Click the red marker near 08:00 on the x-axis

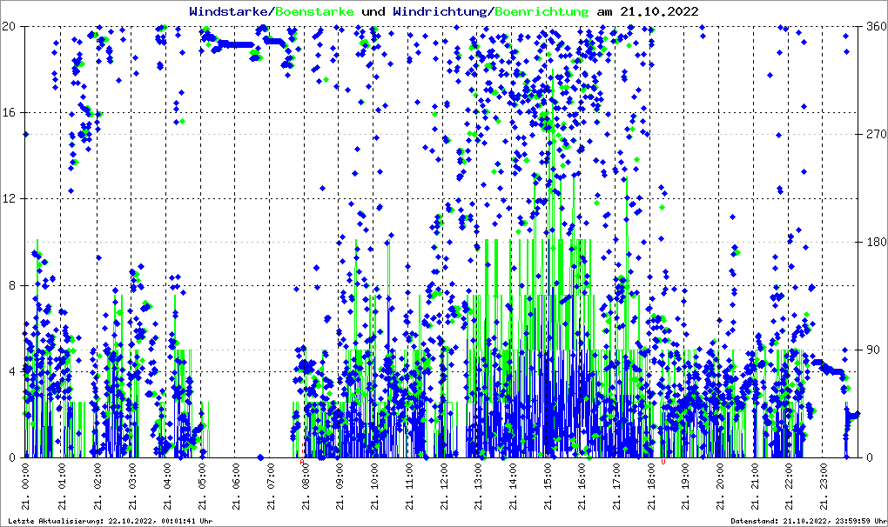(302, 463)
